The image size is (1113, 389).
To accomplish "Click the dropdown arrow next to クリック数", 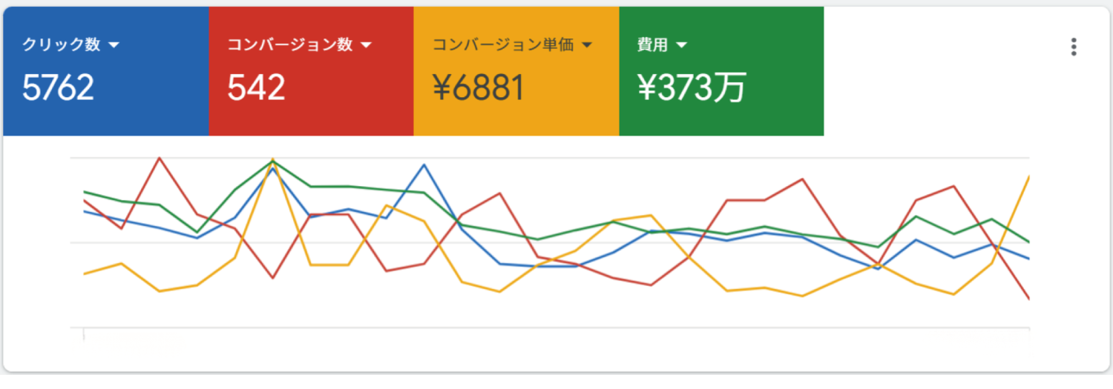I will pyautogui.click(x=114, y=45).
